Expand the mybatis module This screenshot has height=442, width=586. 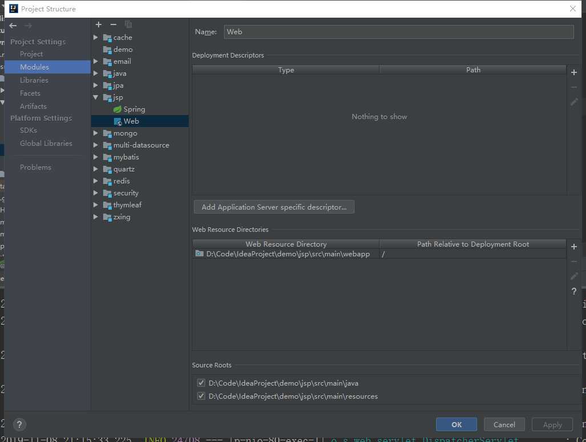click(x=96, y=157)
